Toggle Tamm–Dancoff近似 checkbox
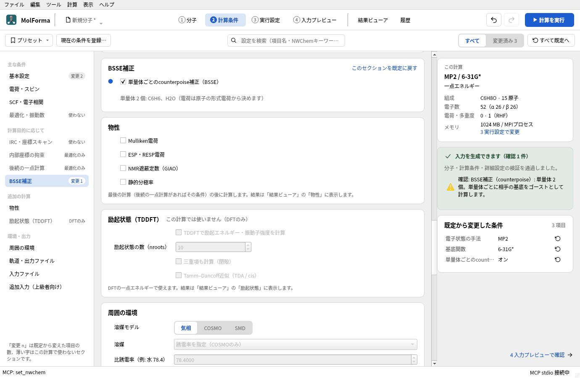Screen dimensions: 580x378 coord(179,275)
